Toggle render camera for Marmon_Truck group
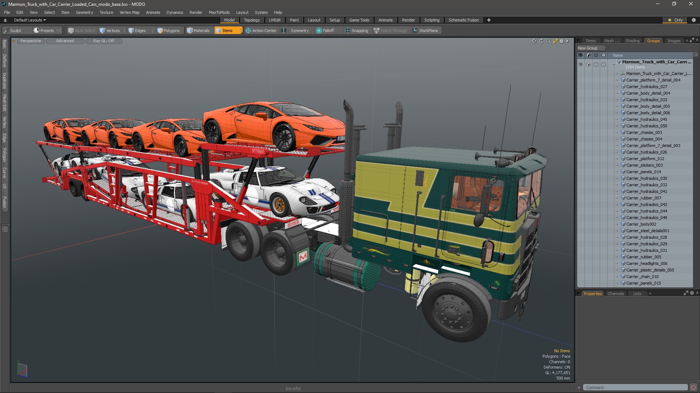The height and width of the screenshot is (393, 700). coord(588,64)
